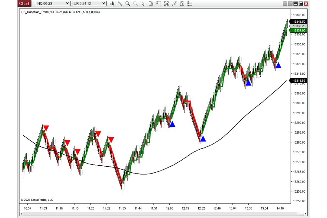Click the 13250.00 price axis label
The image size is (327, 218).
[x=299, y=201]
